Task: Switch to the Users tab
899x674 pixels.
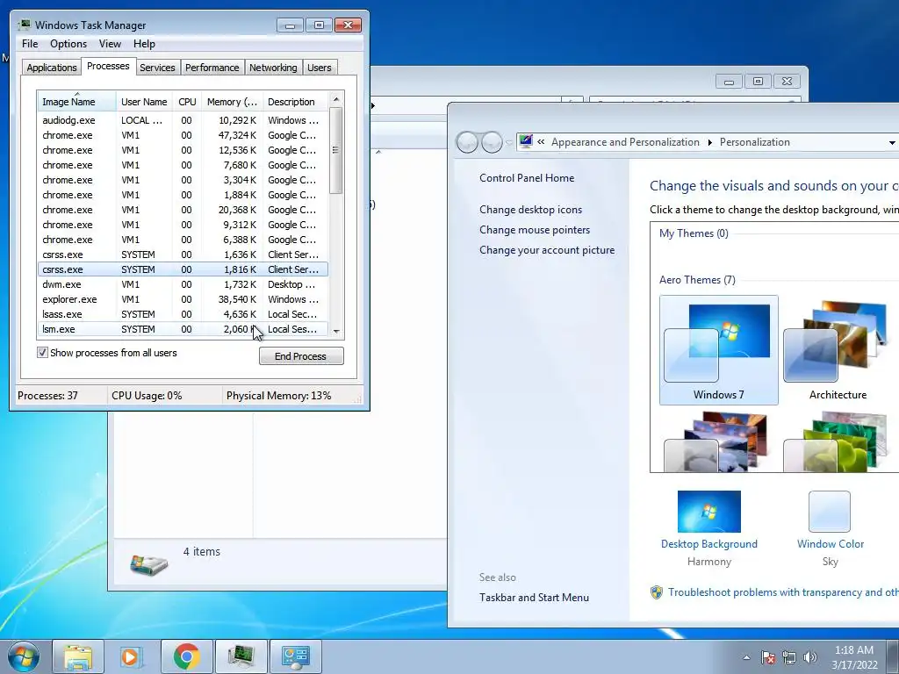Action: click(319, 67)
